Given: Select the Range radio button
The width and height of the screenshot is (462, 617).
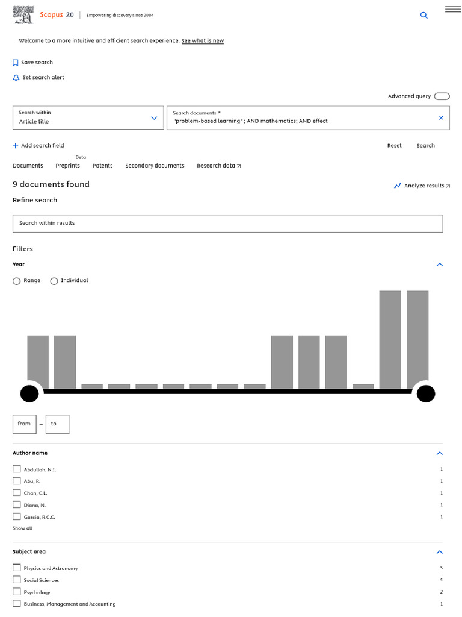Looking at the screenshot, I should (x=17, y=281).
